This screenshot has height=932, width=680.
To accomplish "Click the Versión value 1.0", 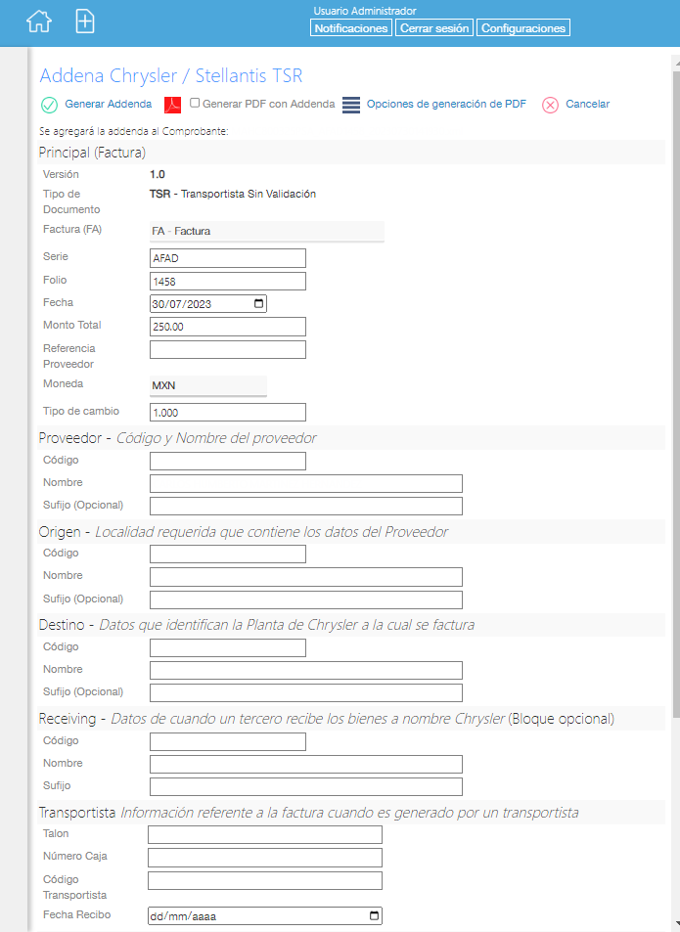I will pos(158,174).
